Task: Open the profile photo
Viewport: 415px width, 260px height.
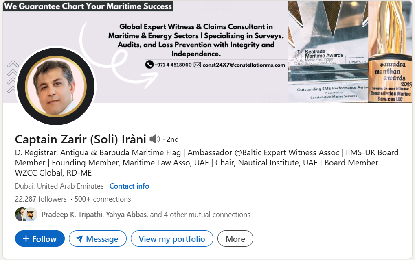Action: coord(56,86)
